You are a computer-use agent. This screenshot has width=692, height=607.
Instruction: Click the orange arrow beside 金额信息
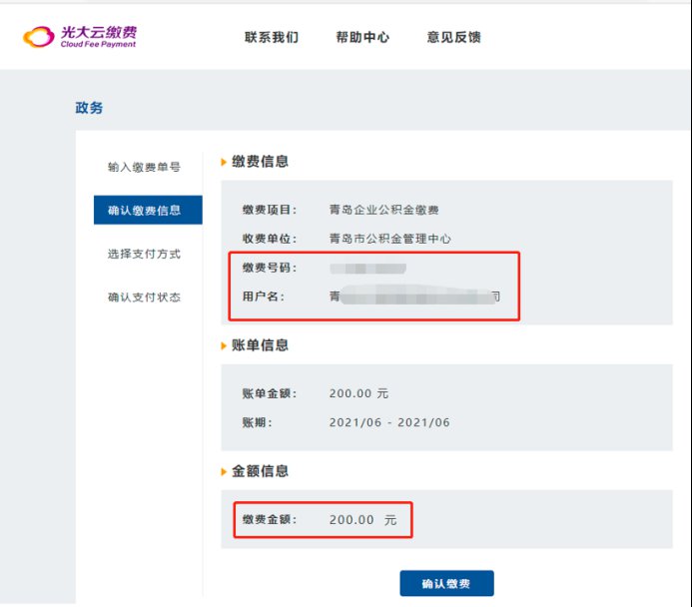[224, 471]
